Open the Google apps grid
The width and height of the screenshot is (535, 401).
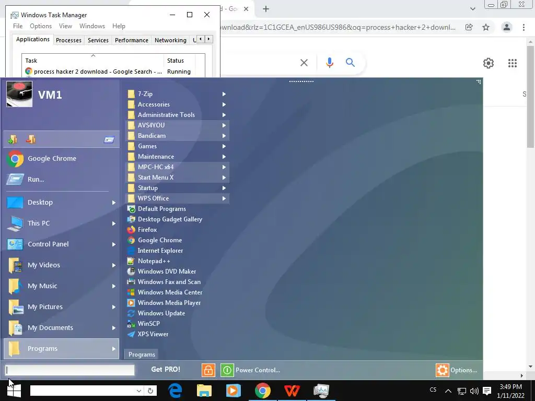point(512,63)
